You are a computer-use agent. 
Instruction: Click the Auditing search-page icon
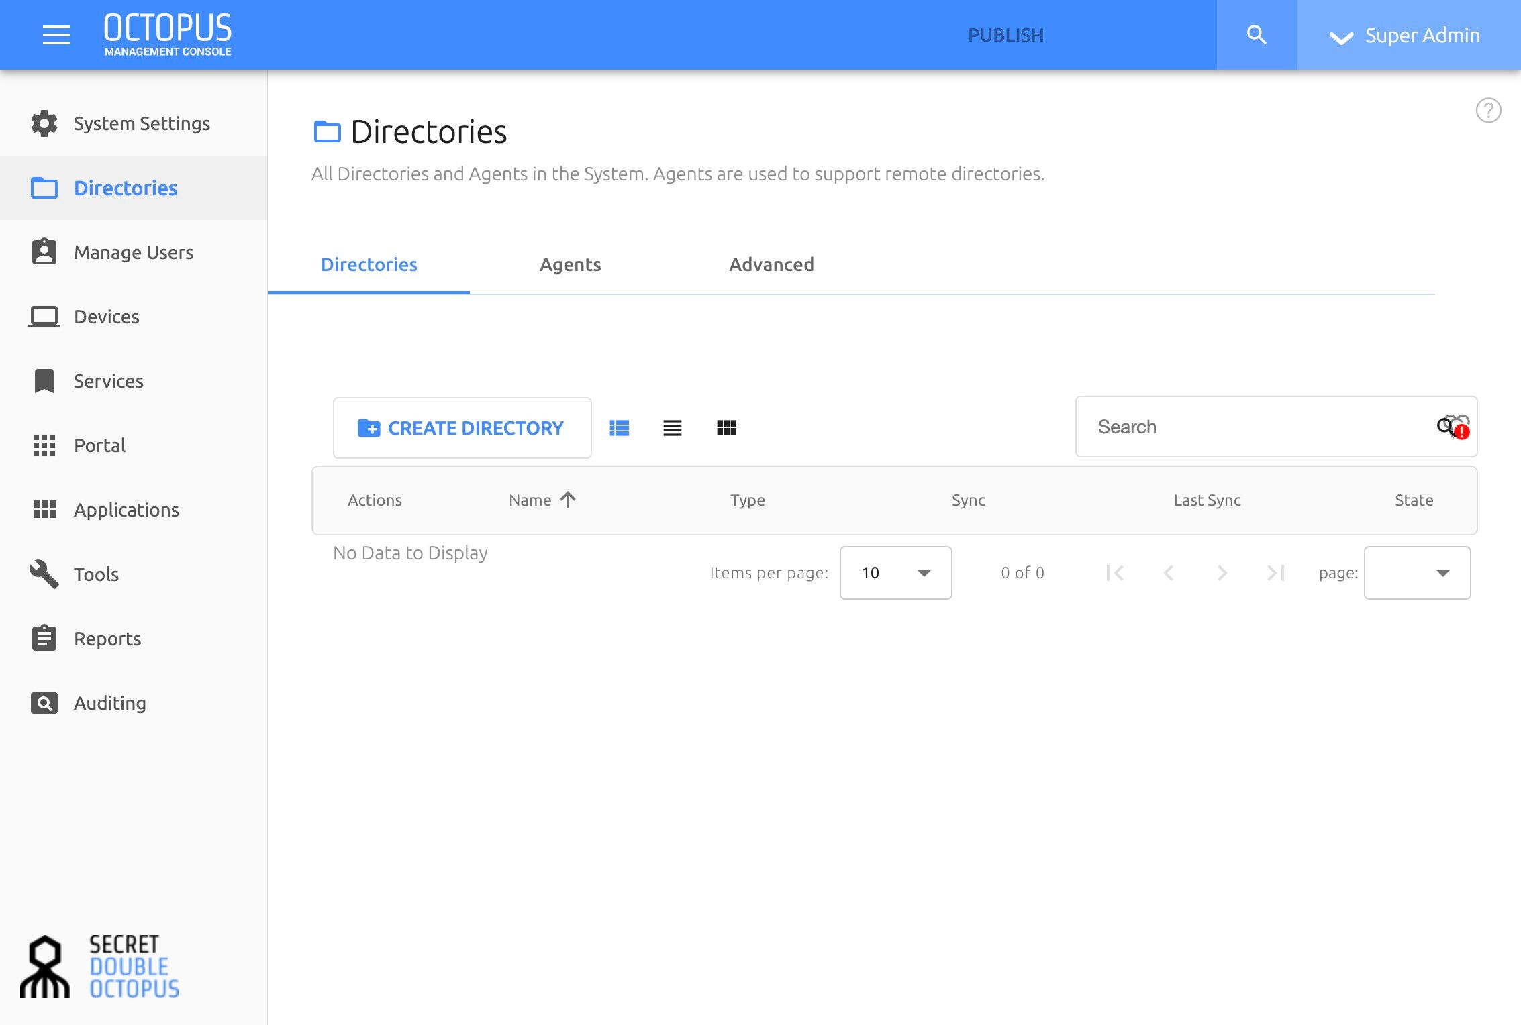(44, 703)
